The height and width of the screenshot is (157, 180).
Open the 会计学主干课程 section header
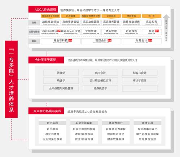[46, 60]
